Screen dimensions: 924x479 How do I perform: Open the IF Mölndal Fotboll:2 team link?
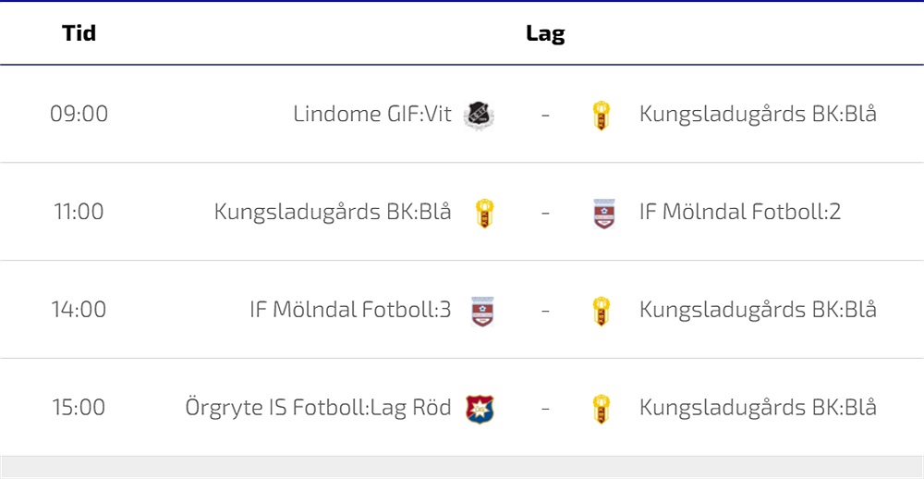[x=740, y=212]
